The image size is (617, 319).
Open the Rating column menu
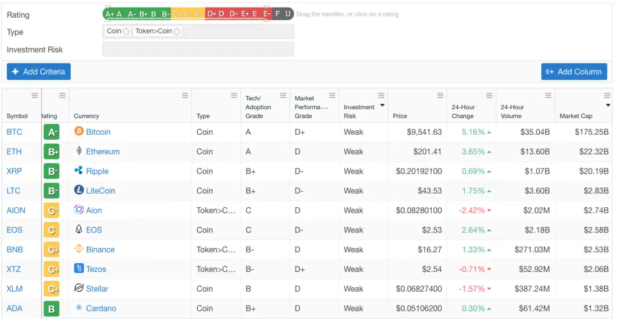[62, 95]
